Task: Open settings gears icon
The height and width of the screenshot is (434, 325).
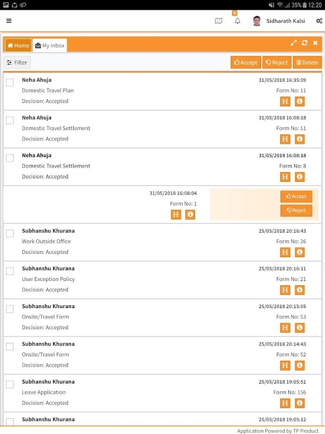Action: tap(318, 21)
